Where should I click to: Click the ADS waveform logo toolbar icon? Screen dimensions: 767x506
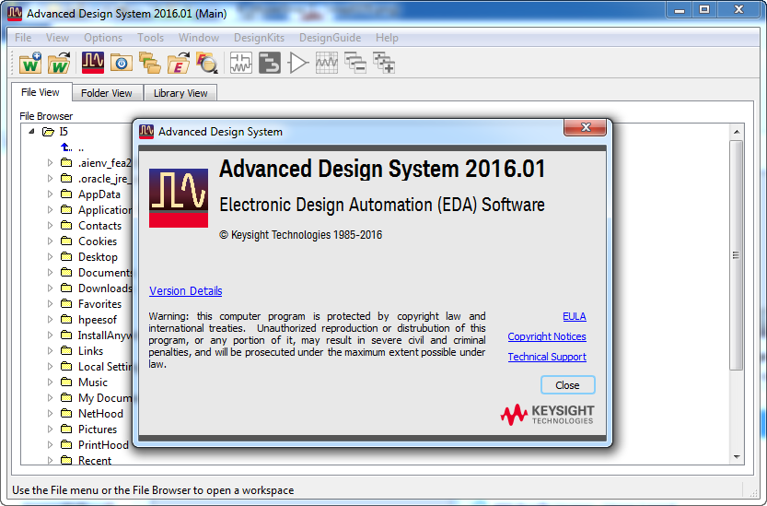[93, 63]
